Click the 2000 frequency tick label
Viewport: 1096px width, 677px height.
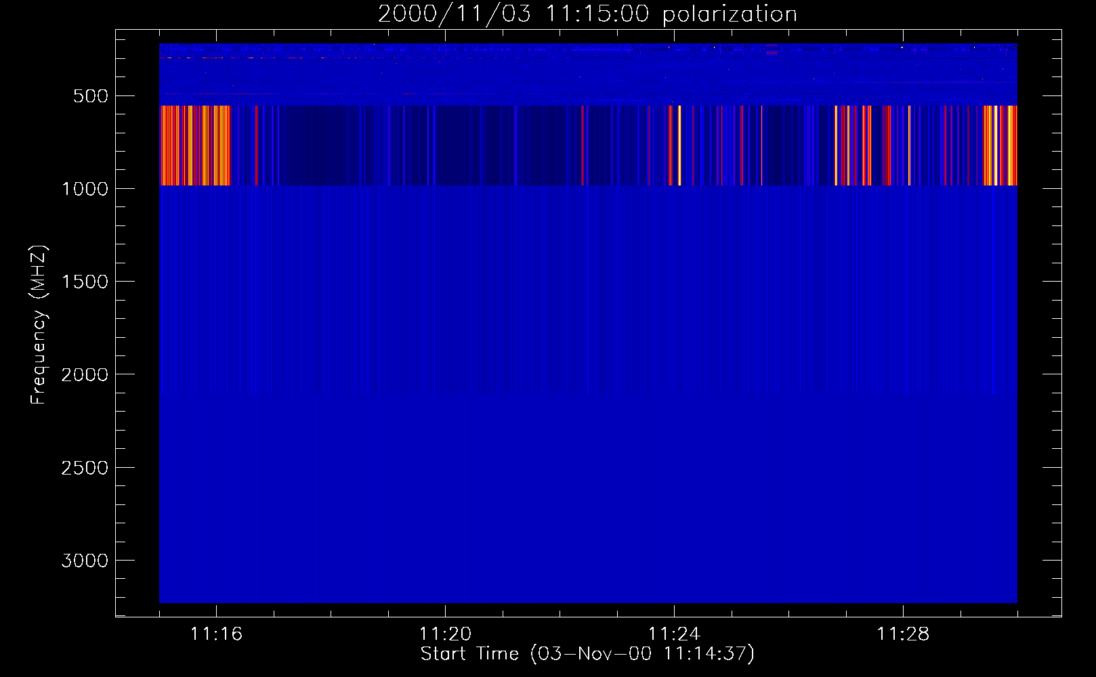coord(85,374)
